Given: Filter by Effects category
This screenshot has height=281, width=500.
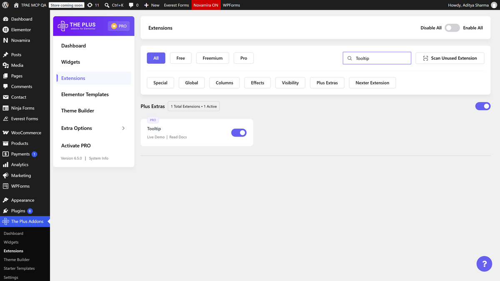Looking at the screenshot, I should [x=257, y=83].
